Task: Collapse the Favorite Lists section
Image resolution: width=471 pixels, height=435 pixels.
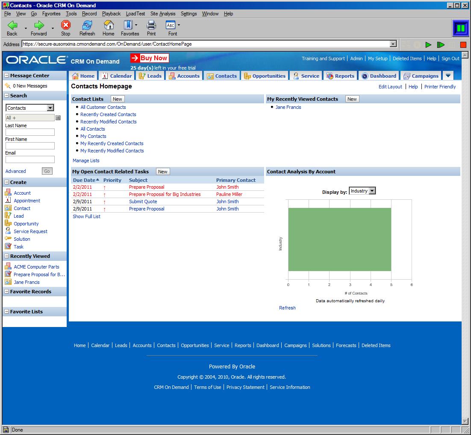Action: pyautogui.click(x=6, y=311)
